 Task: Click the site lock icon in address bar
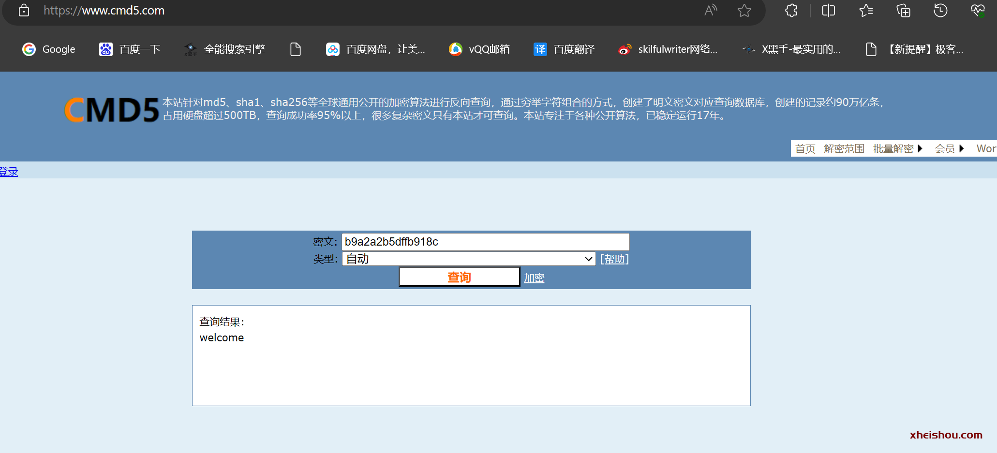pyautogui.click(x=24, y=10)
